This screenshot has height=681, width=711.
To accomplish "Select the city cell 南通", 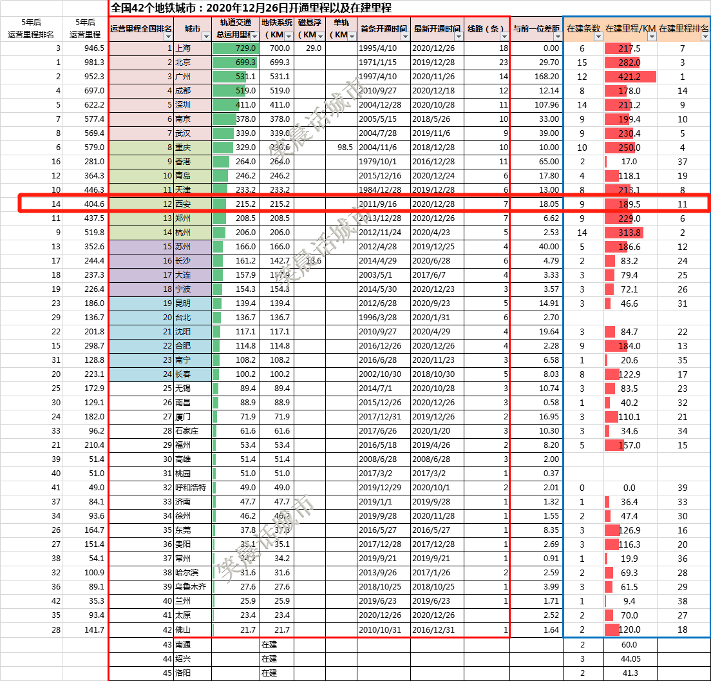I will 193,645.
